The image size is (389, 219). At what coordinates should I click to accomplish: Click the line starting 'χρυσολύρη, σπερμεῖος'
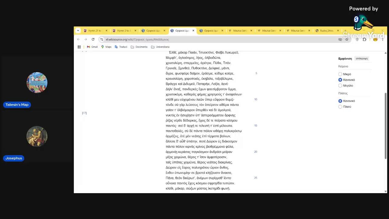pos(198,63)
